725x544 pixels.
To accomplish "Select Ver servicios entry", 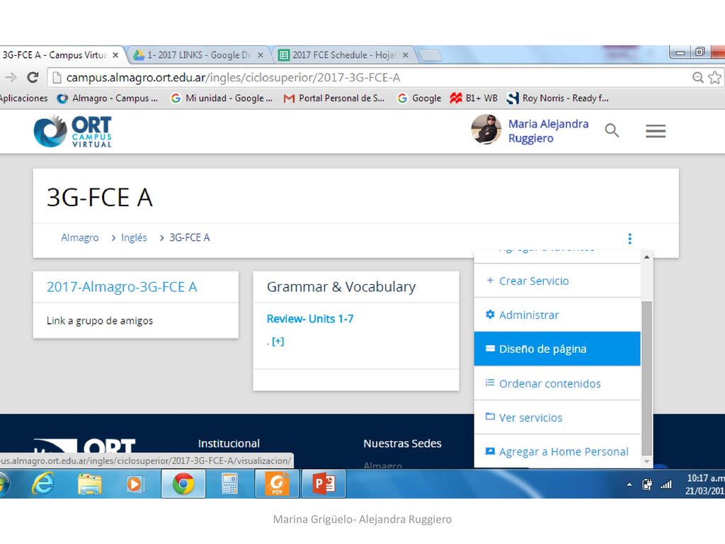I will point(557,418).
